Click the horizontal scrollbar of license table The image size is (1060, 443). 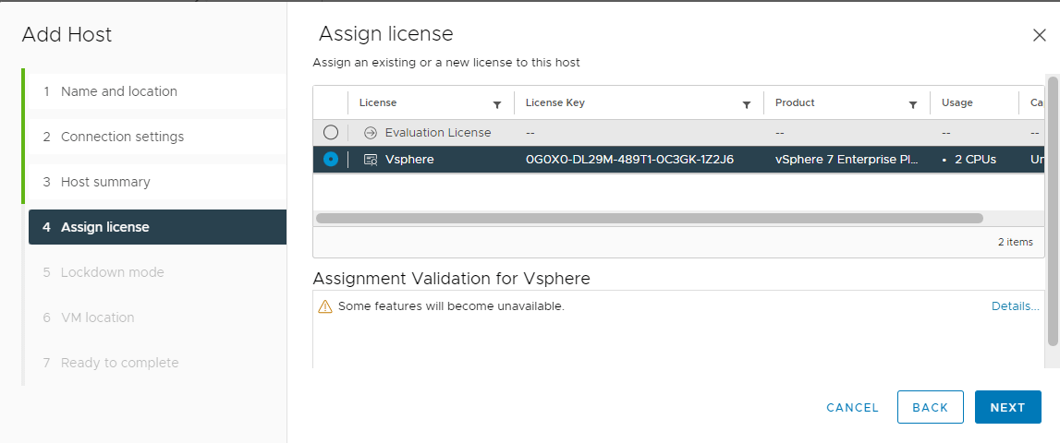[x=649, y=218]
